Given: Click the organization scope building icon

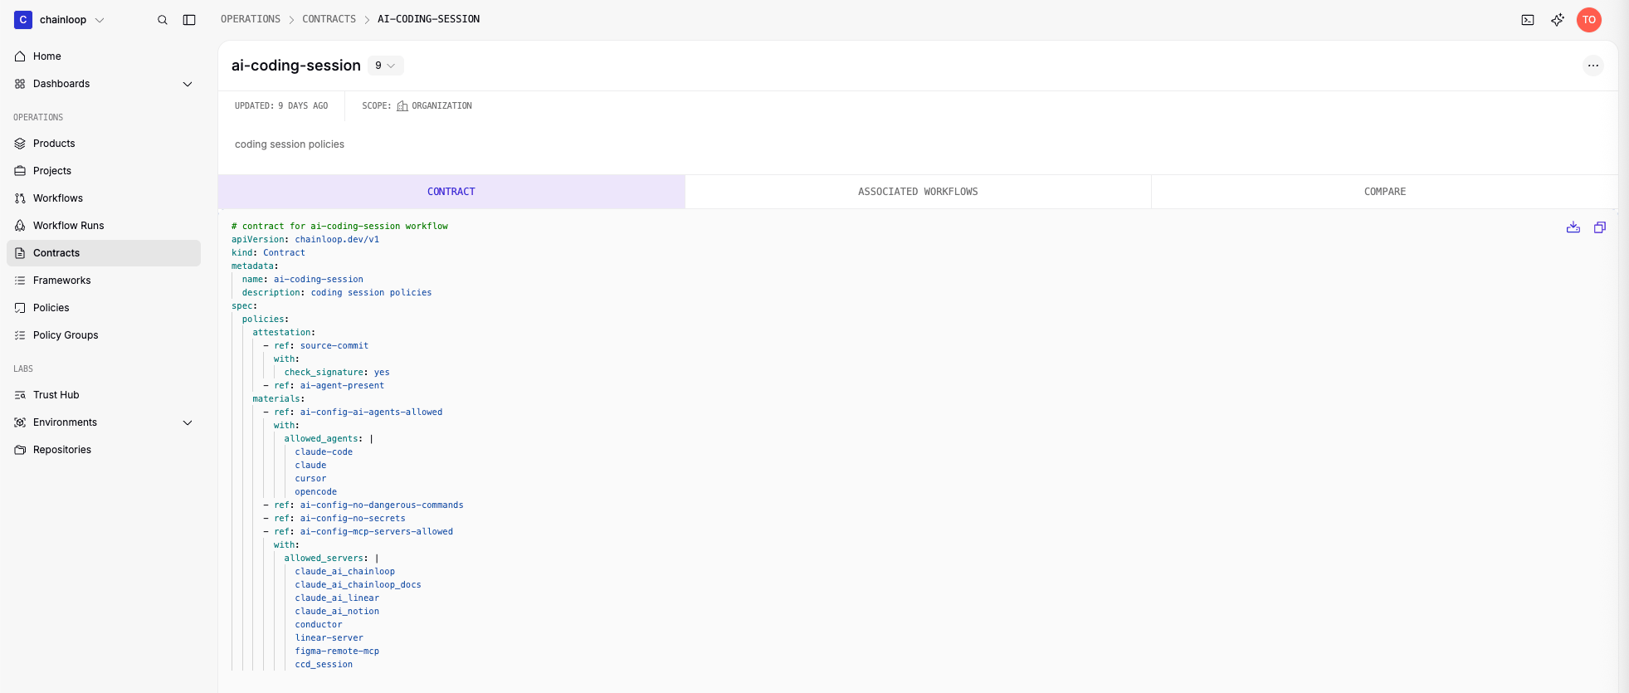Looking at the screenshot, I should (402, 106).
